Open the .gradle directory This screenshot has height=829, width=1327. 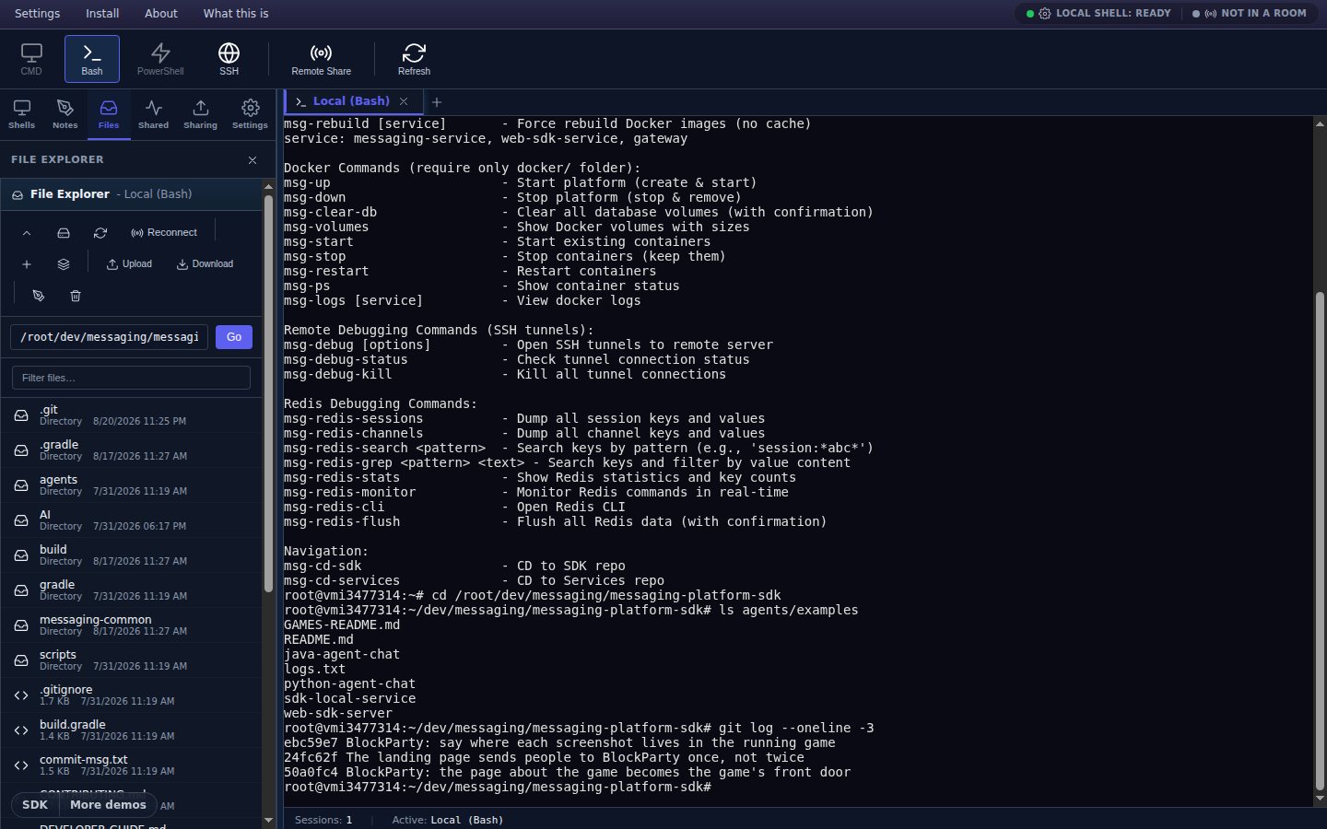tap(131, 450)
